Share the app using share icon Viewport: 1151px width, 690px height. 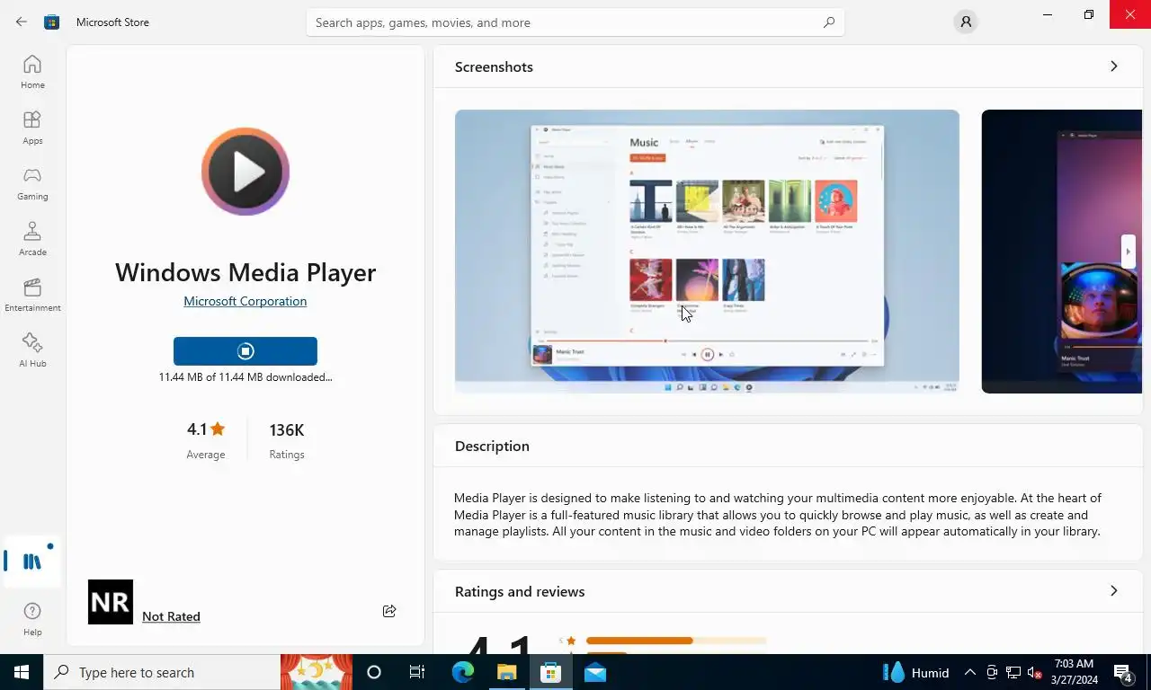coord(389,611)
